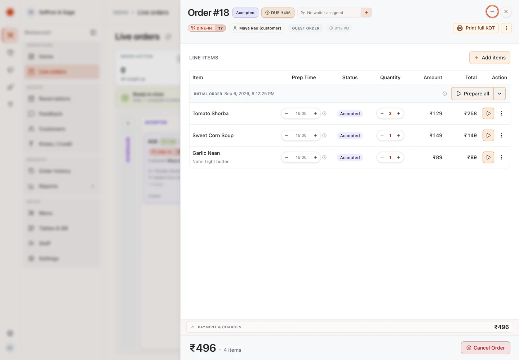Image resolution: width=519 pixels, height=360 pixels.
Task: Click the plus icon to assign a waiter
Action: coord(366,13)
